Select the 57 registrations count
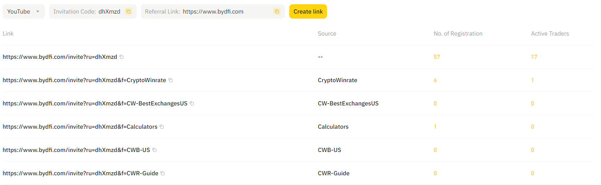This screenshot has height=185, width=601. pos(437,57)
